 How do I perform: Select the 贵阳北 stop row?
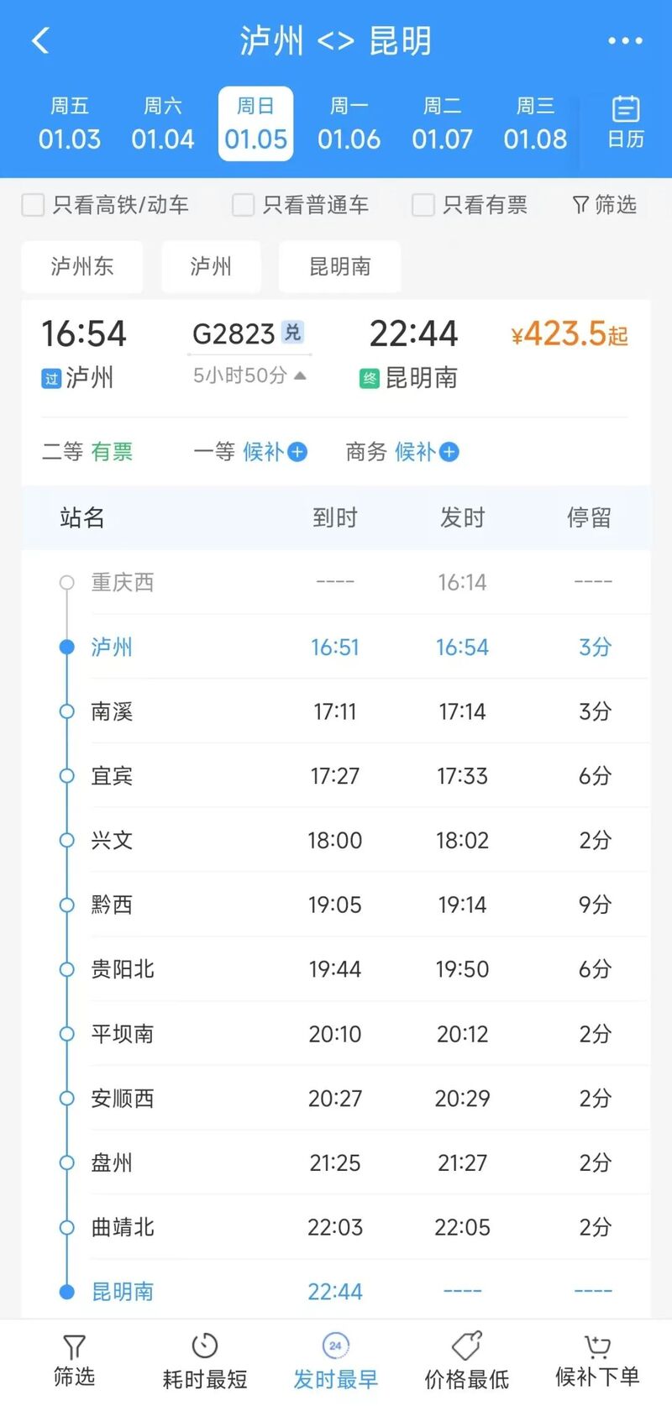click(336, 969)
